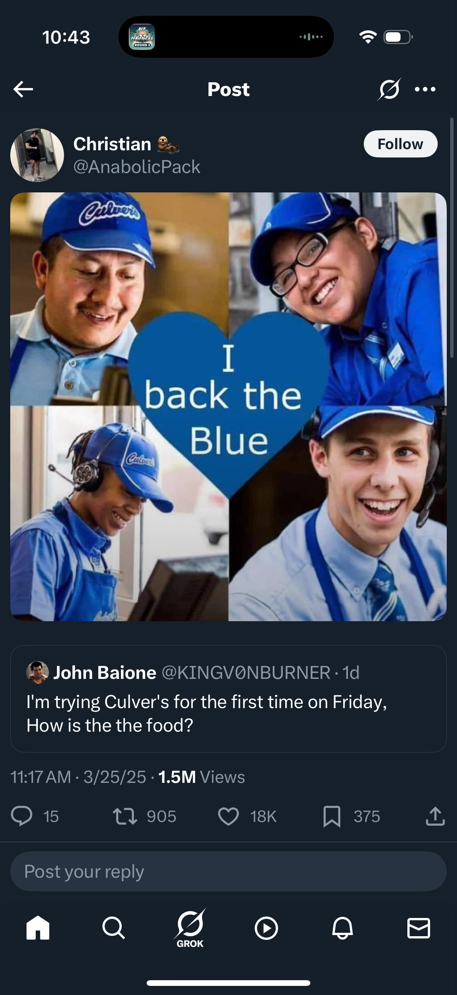Open the @AnabolicPack handle link

(x=137, y=167)
